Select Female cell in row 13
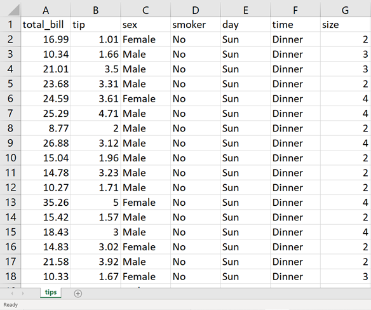Screen dimensions: 371x310 click(145, 203)
